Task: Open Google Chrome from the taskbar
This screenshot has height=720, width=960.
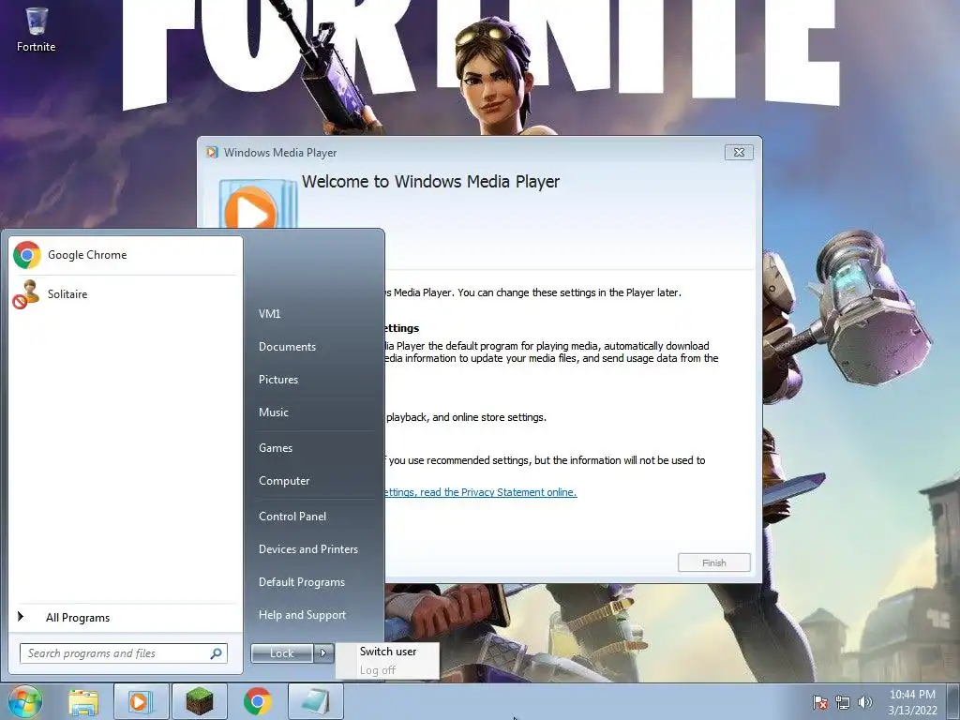Action: pyautogui.click(x=258, y=701)
